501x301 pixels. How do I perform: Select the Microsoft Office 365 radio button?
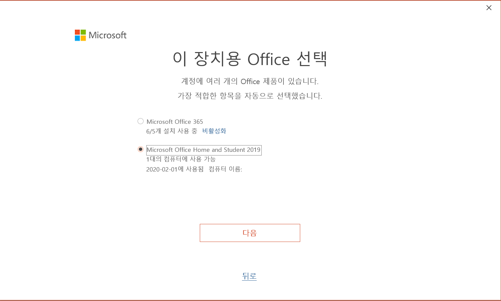(x=141, y=121)
